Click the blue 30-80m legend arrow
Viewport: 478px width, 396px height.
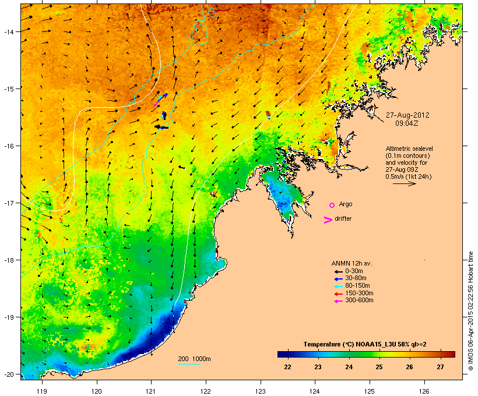pyautogui.click(x=338, y=279)
